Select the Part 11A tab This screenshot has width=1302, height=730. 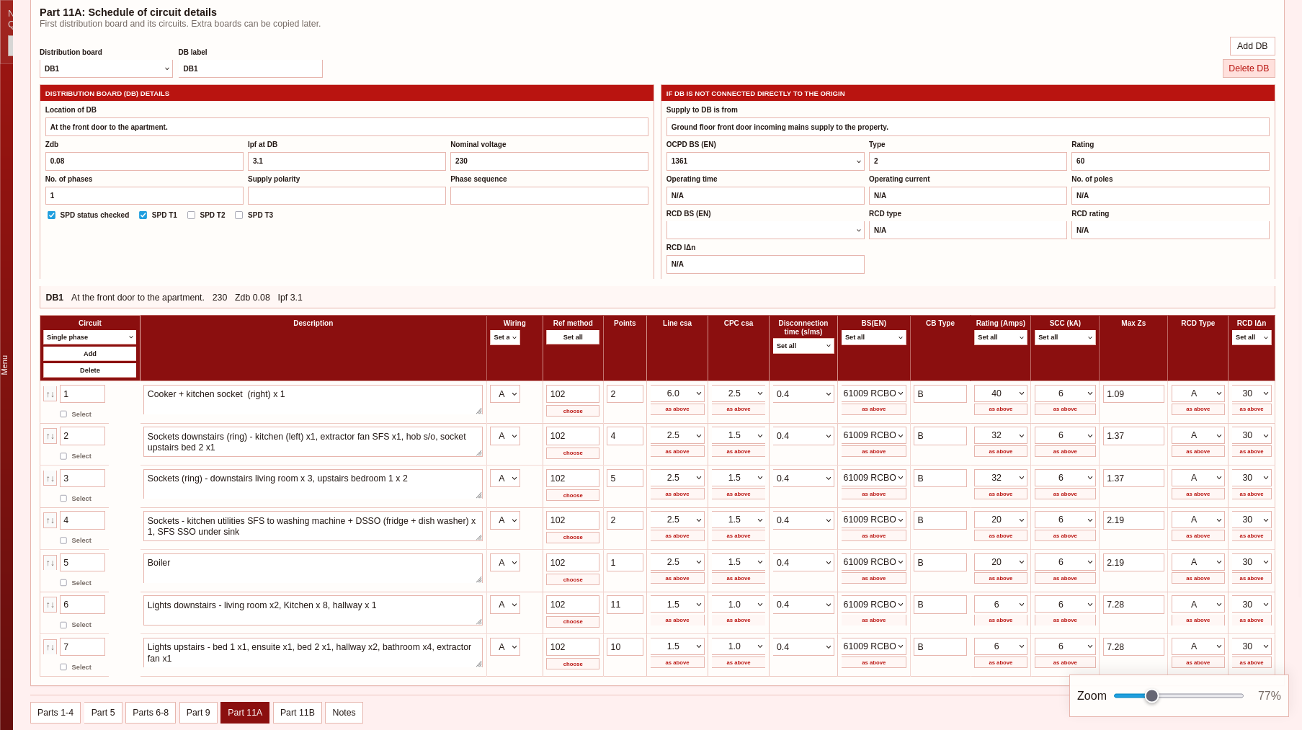click(x=245, y=713)
